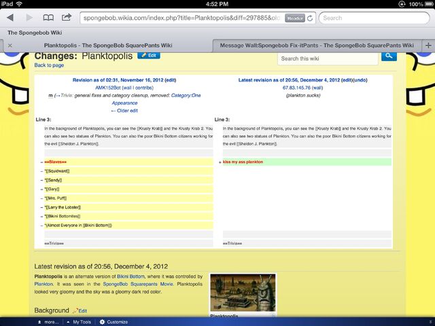Image resolution: width=435 pixels, height=326 pixels.
Task: Reload the page with refresh icon
Action: point(310,18)
